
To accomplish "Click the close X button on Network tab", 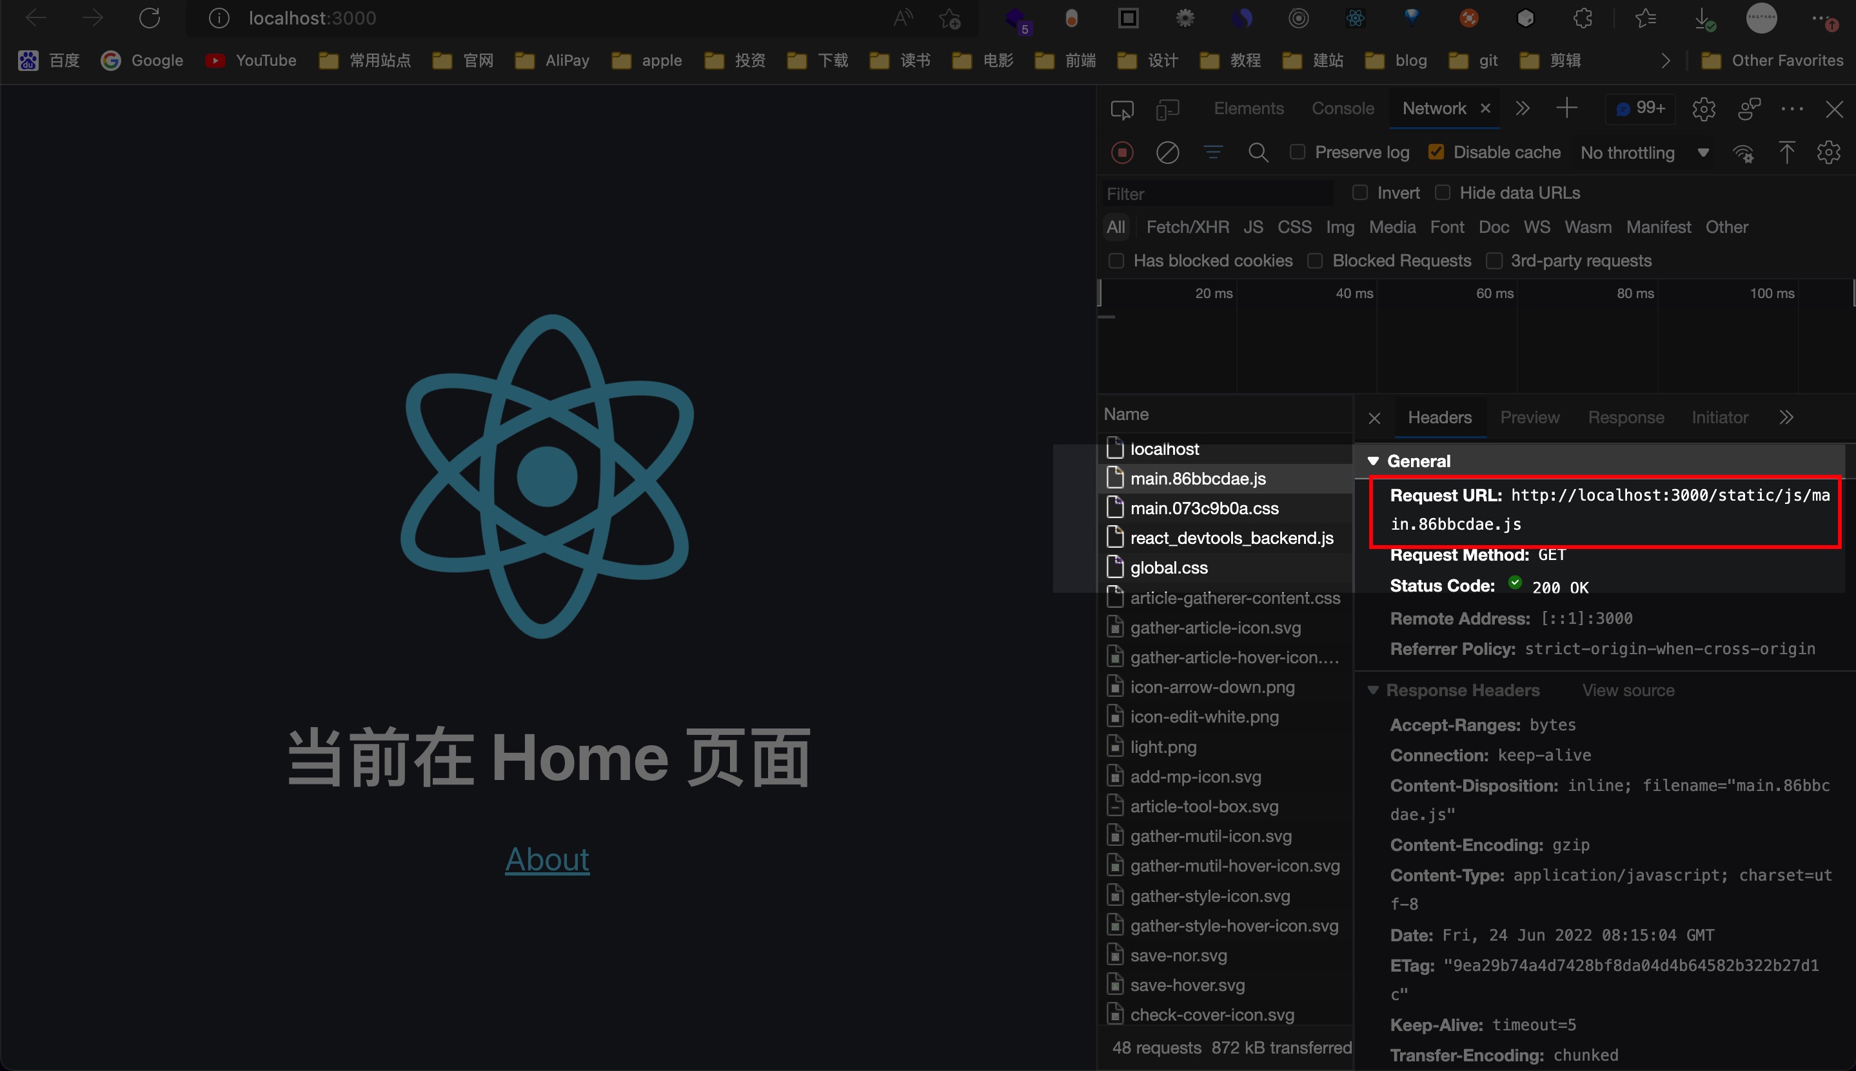I will point(1484,108).
